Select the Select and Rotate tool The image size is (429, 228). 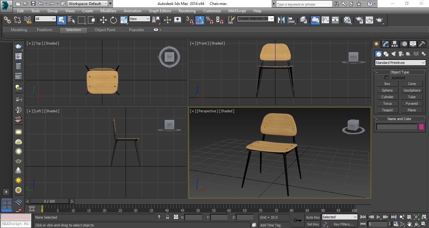113,20
